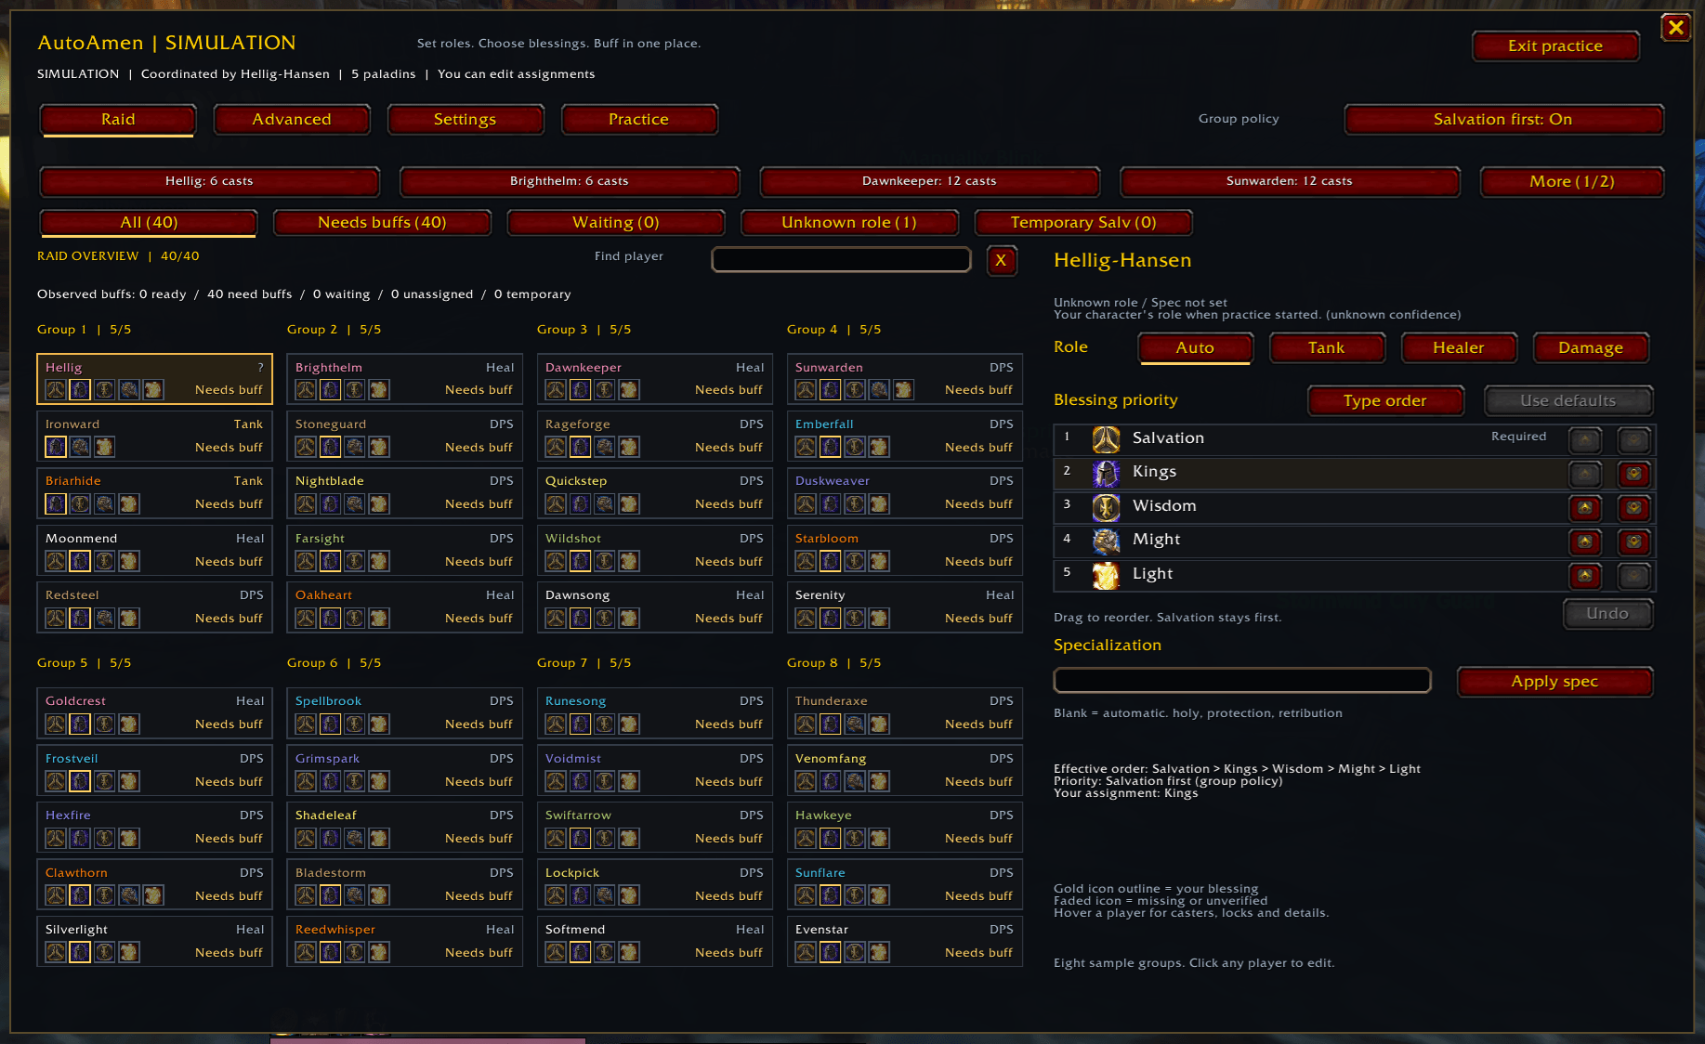Show the Unknown role (1) filter

pyautogui.click(x=849, y=223)
